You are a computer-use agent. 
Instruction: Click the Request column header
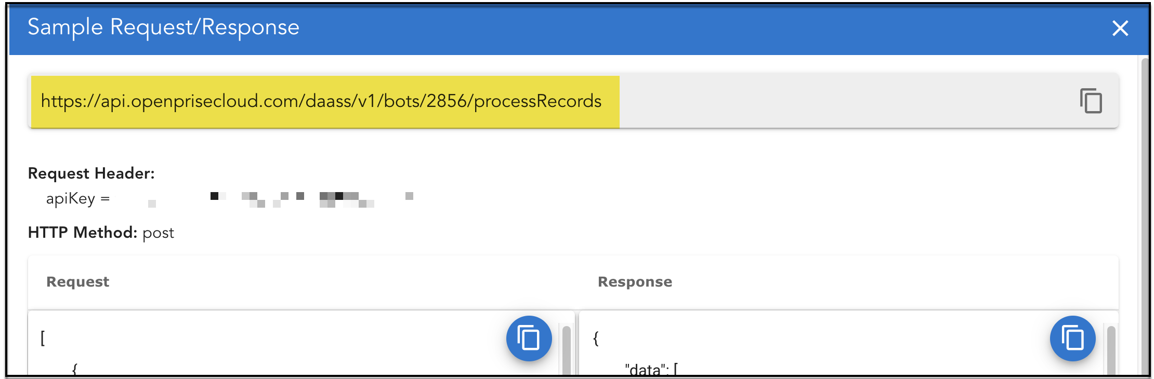(x=78, y=282)
